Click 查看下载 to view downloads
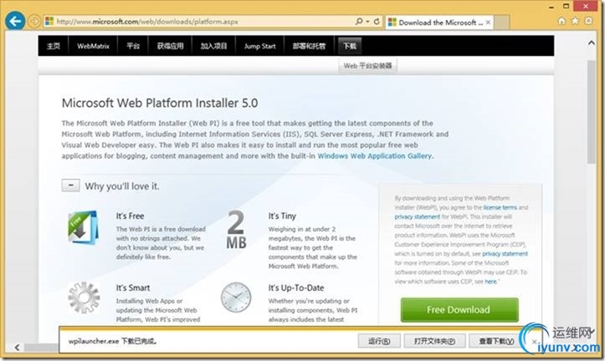Image resolution: width=605 pixels, height=361 pixels. click(496, 341)
